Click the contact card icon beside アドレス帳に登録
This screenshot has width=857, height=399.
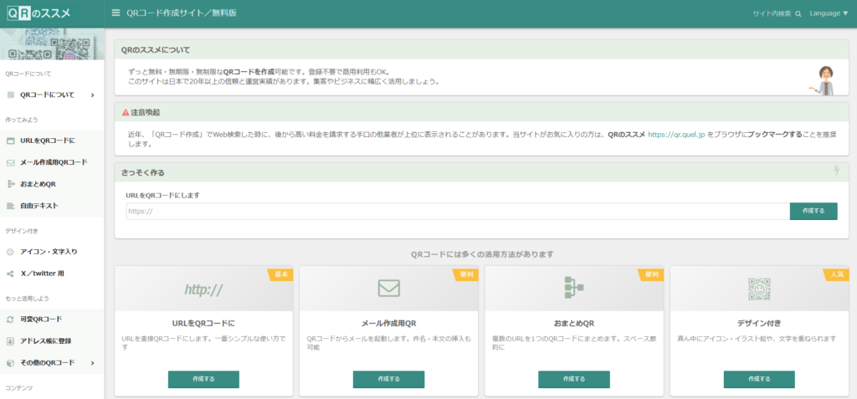coord(10,341)
